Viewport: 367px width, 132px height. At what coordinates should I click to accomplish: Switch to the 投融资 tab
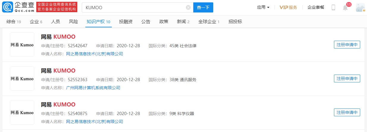pos(126,21)
